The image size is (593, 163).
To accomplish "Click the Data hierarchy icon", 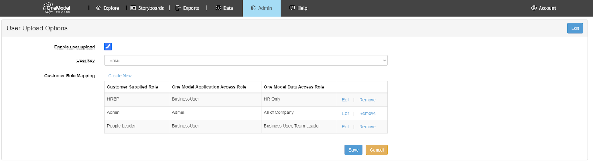I will (218, 8).
